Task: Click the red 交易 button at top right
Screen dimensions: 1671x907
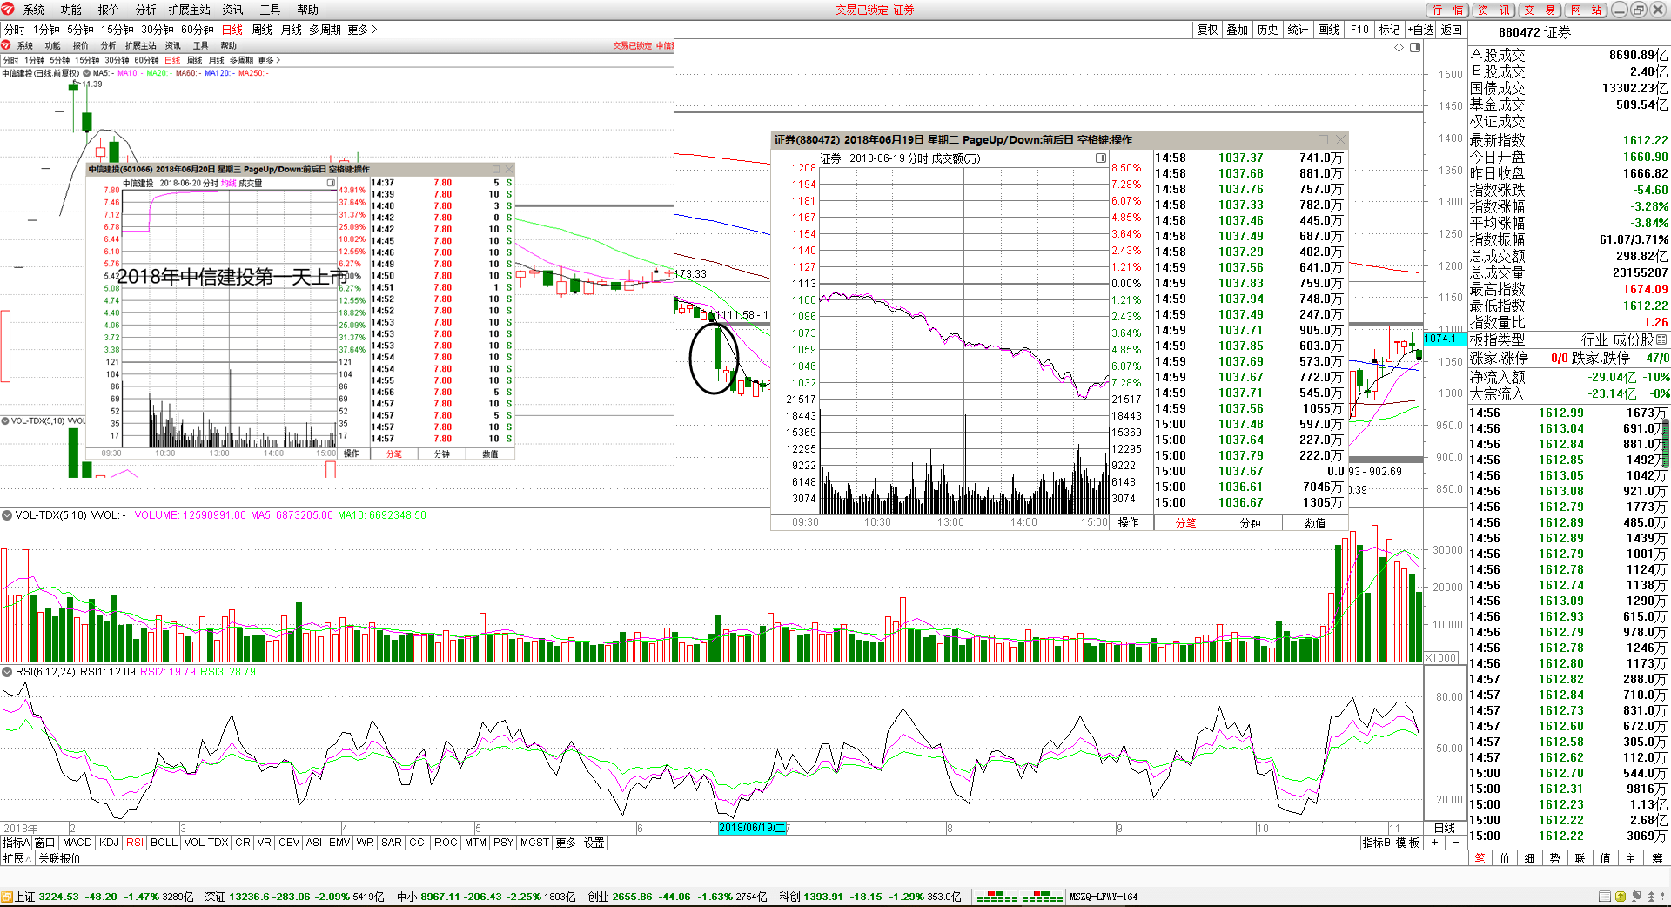Action: 1540,10
